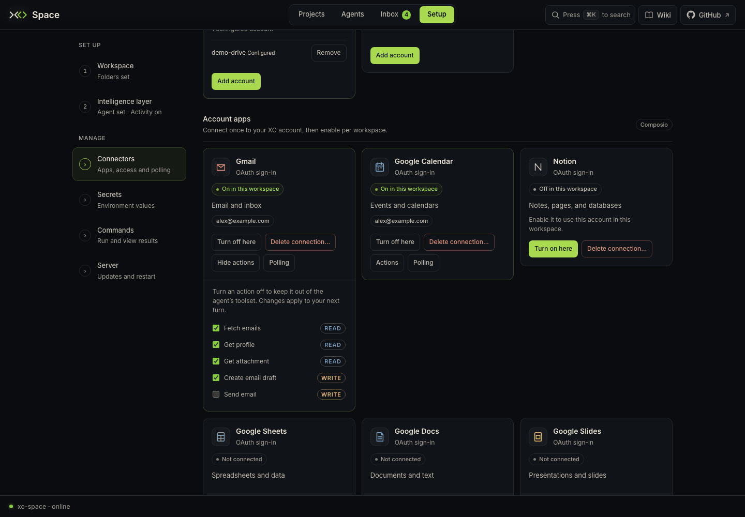Disable the Get attachment action

click(x=216, y=361)
